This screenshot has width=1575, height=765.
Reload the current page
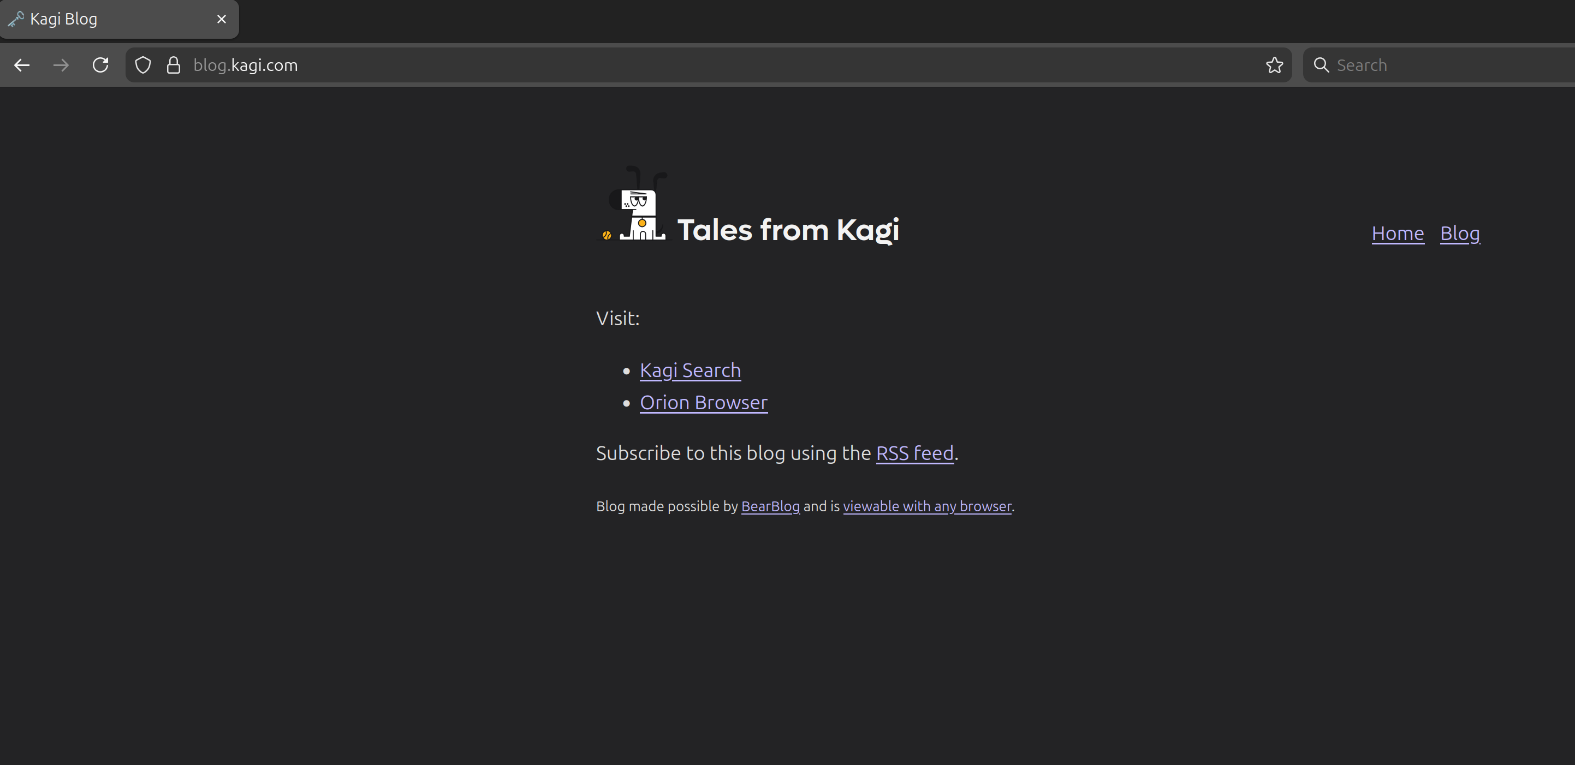pos(100,65)
